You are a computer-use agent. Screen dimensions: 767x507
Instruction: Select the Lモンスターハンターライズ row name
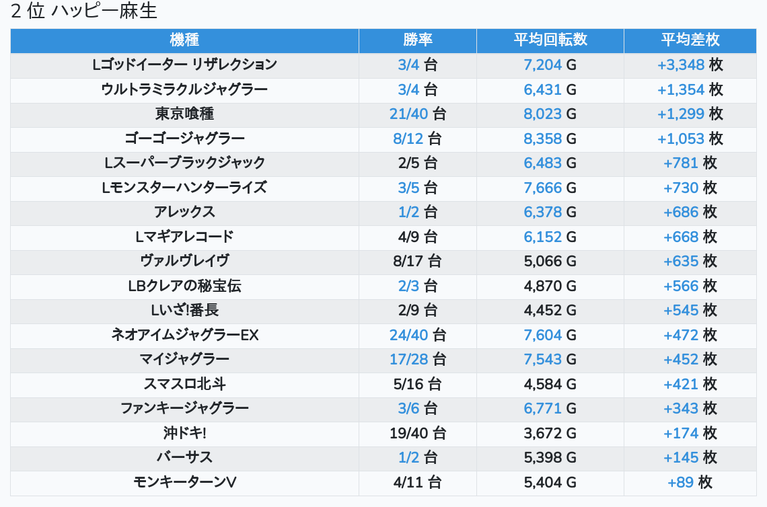point(184,188)
